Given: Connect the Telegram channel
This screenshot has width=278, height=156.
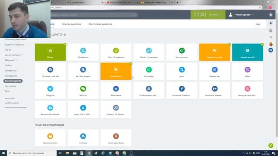Looking at the screenshot, I should point(50,91).
